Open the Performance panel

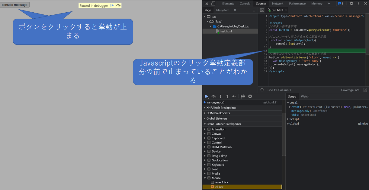297,4
